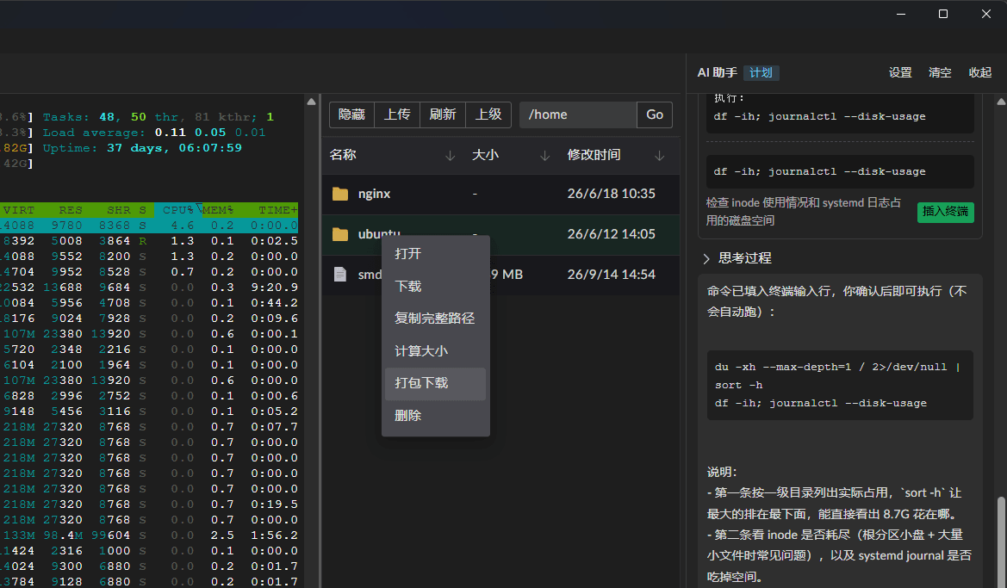Collapse AI panel with 收起
The image size is (1007, 588).
pyautogui.click(x=980, y=72)
